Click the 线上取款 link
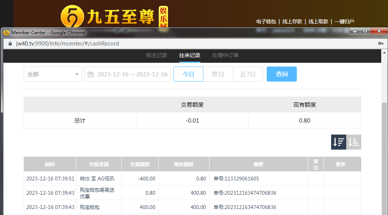388x215 pixels. pos(318,22)
